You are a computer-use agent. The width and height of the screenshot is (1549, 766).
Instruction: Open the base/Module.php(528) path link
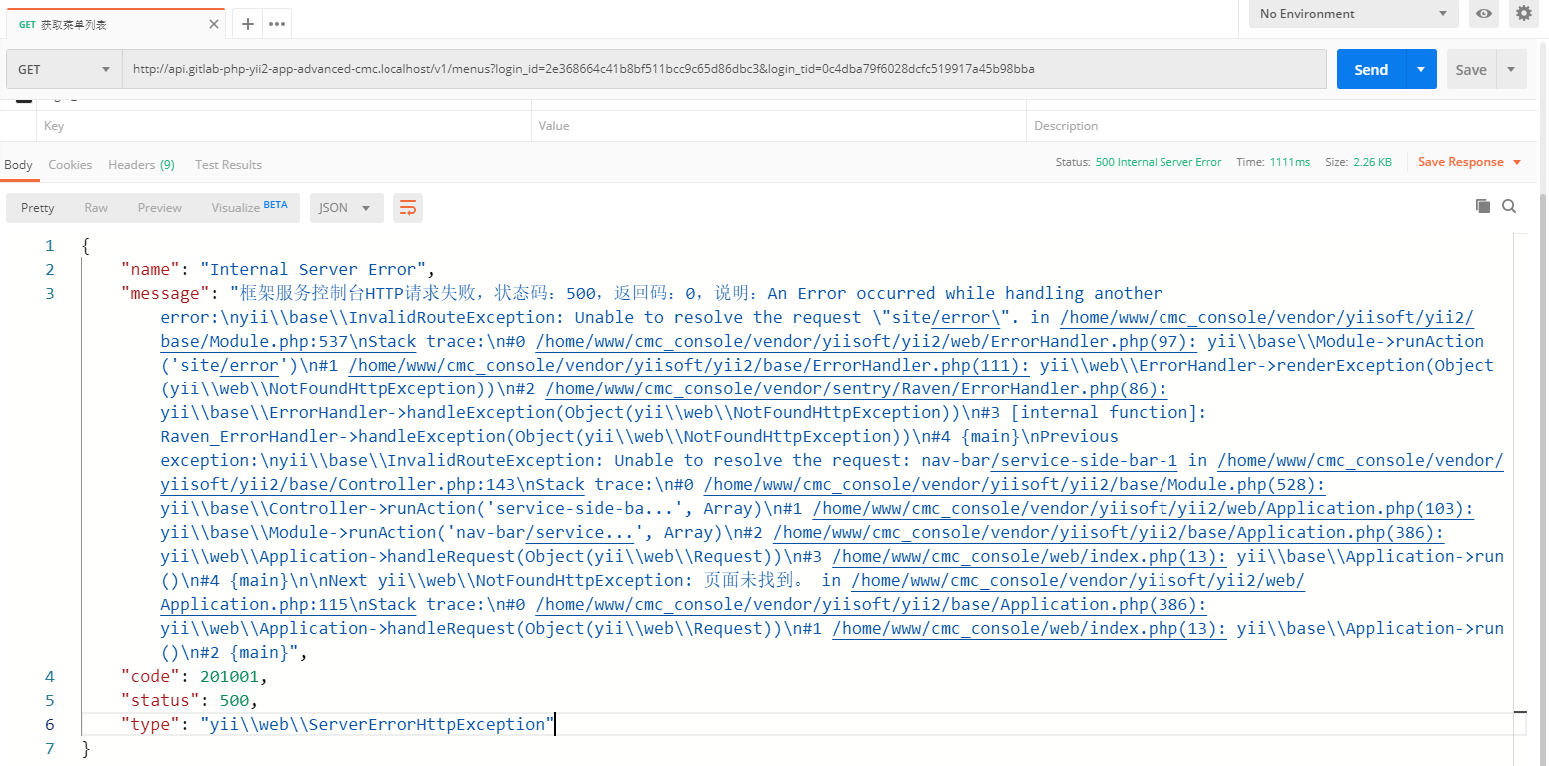1015,484
